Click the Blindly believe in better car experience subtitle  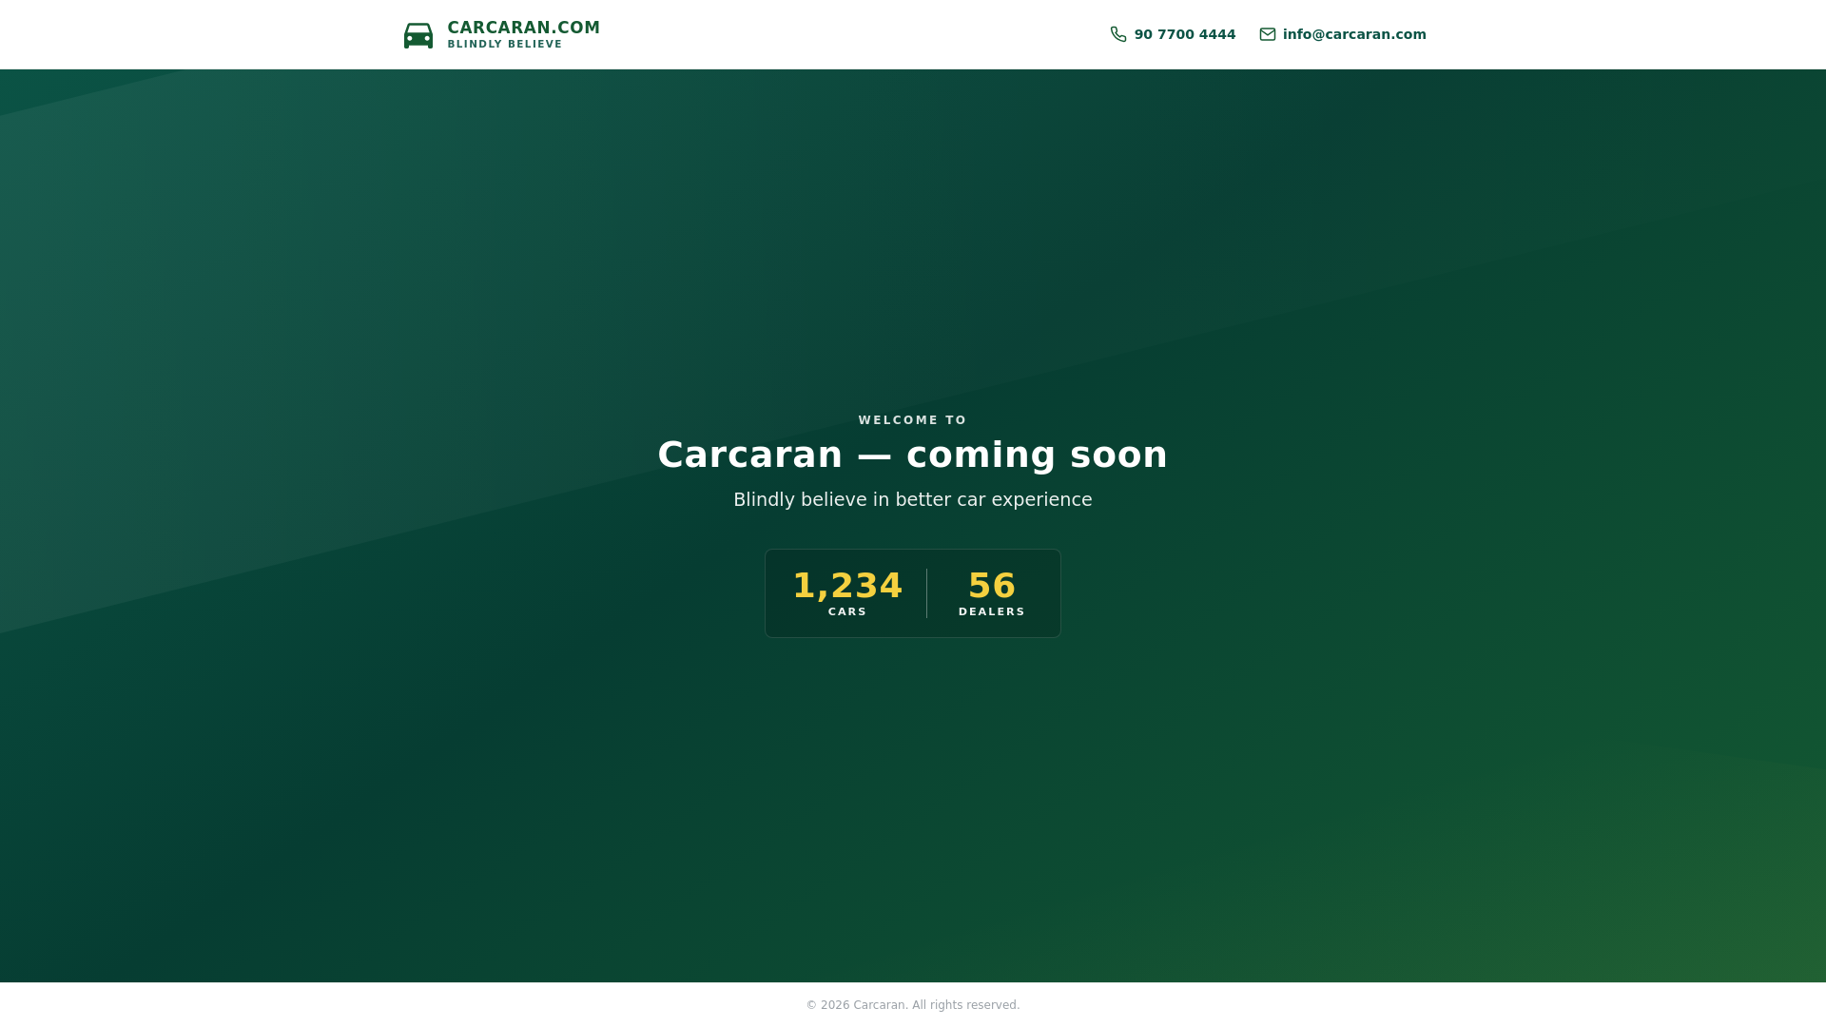(x=913, y=500)
